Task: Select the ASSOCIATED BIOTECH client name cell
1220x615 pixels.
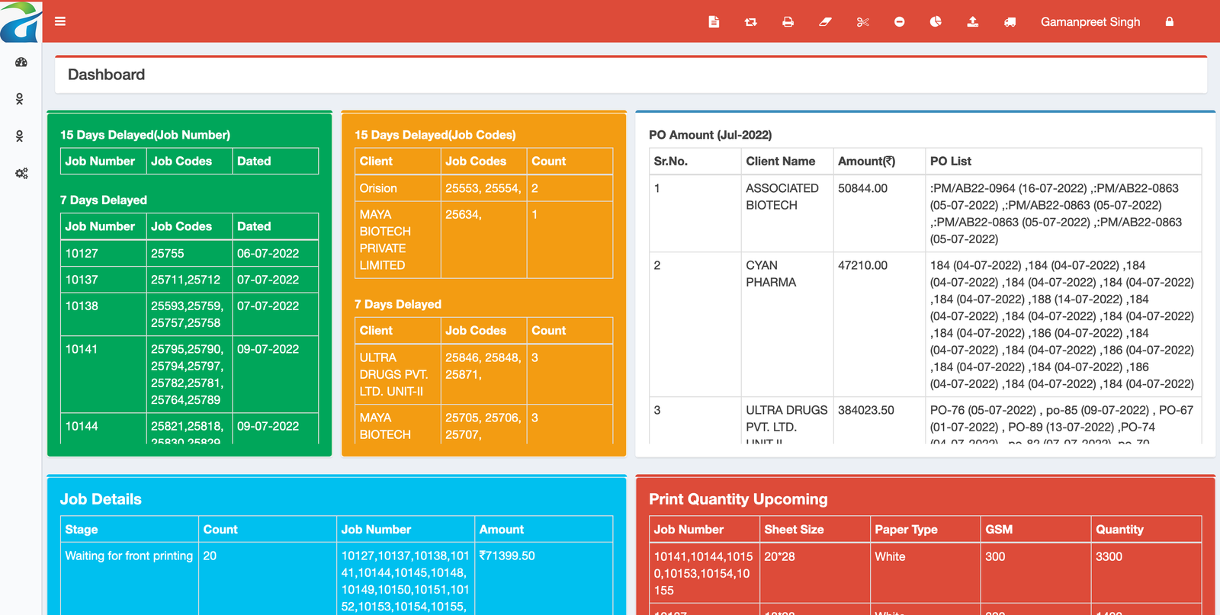Action: [x=782, y=197]
